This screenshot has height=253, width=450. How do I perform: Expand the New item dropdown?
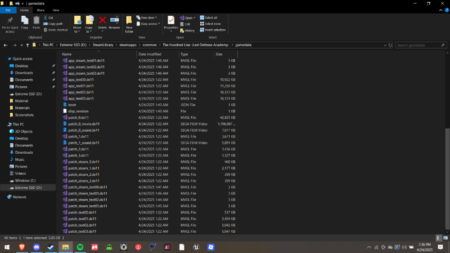[x=147, y=18]
